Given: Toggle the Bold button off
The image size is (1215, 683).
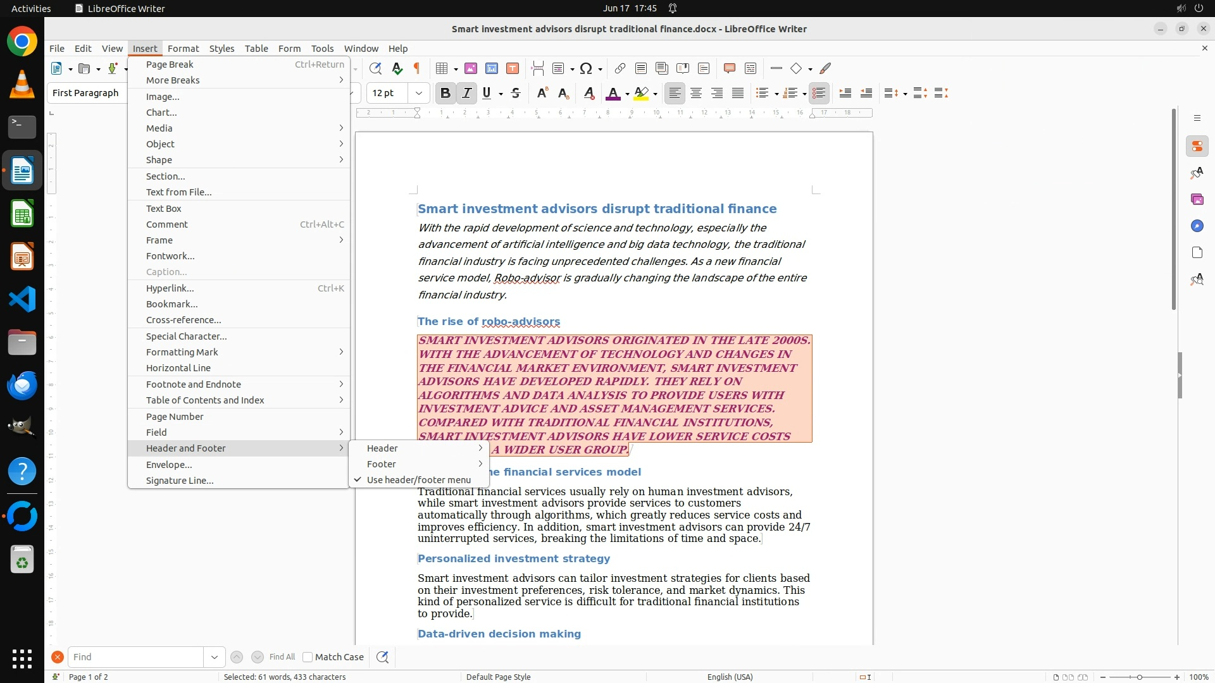Looking at the screenshot, I should [x=445, y=94].
